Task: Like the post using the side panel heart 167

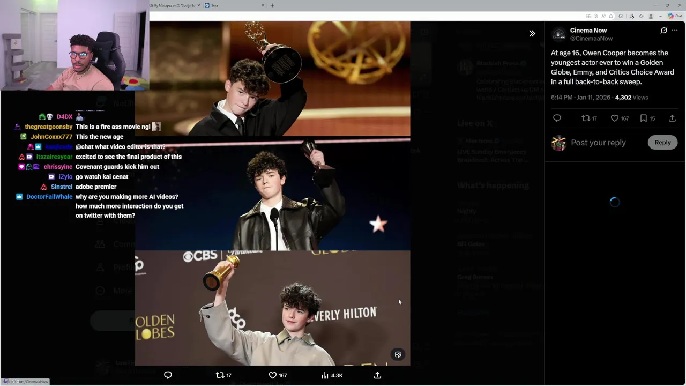Action: coord(620,118)
